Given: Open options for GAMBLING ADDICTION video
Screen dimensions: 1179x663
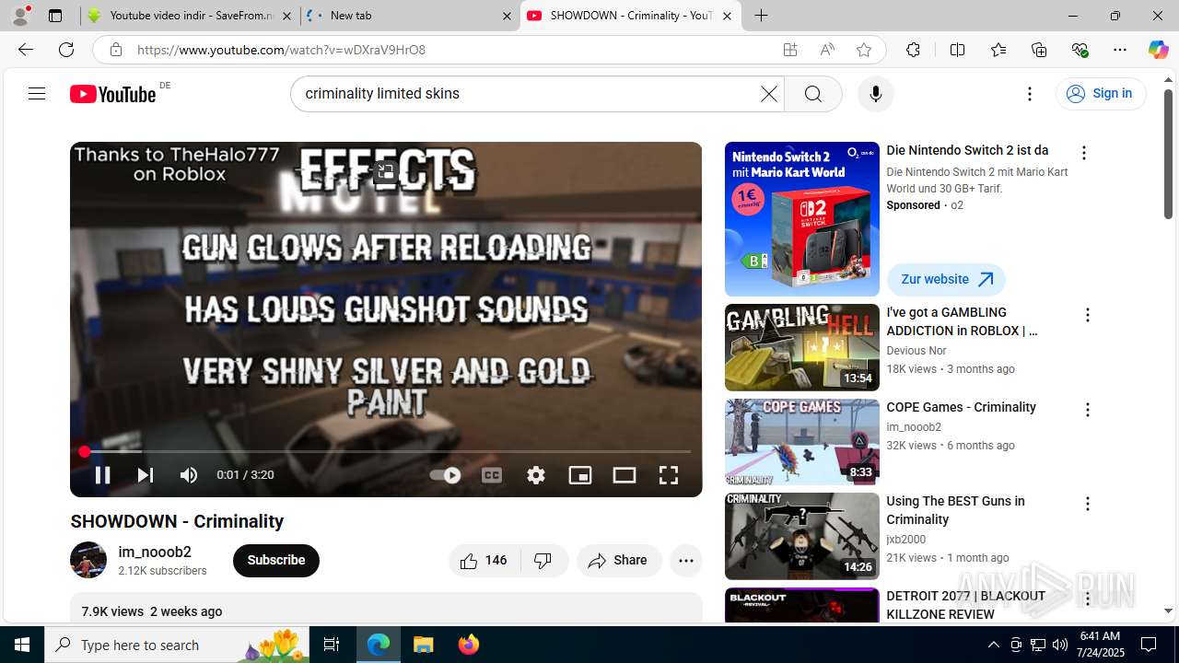Looking at the screenshot, I should pos(1087,315).
